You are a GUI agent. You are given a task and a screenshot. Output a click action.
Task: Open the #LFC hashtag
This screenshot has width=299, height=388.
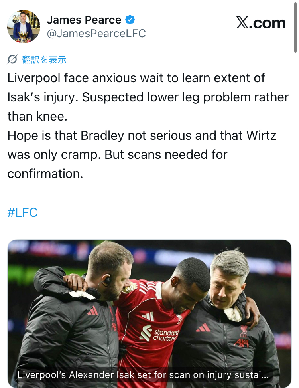click(22, 212)
